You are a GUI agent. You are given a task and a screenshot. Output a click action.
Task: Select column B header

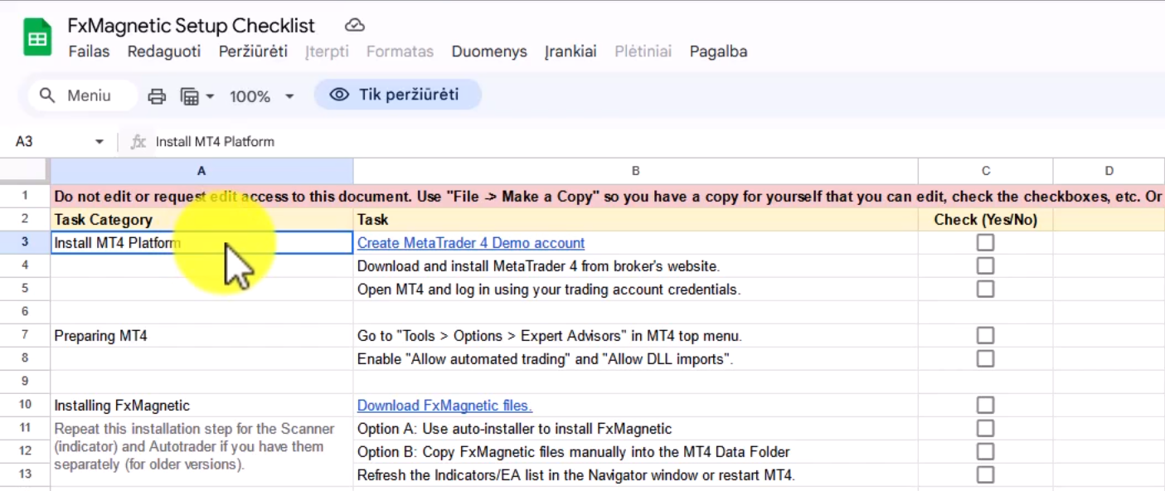[x=635, y=171]
